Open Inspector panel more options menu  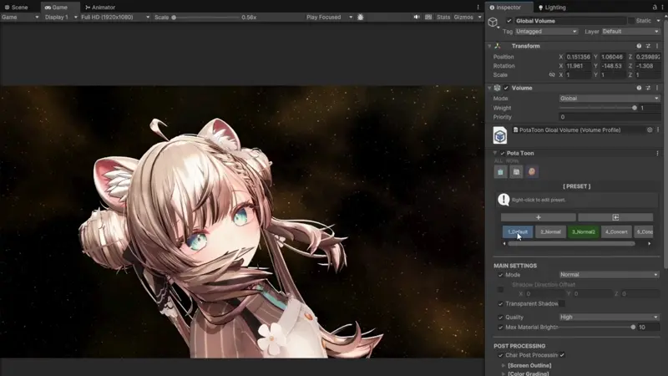tap(664, 8)
